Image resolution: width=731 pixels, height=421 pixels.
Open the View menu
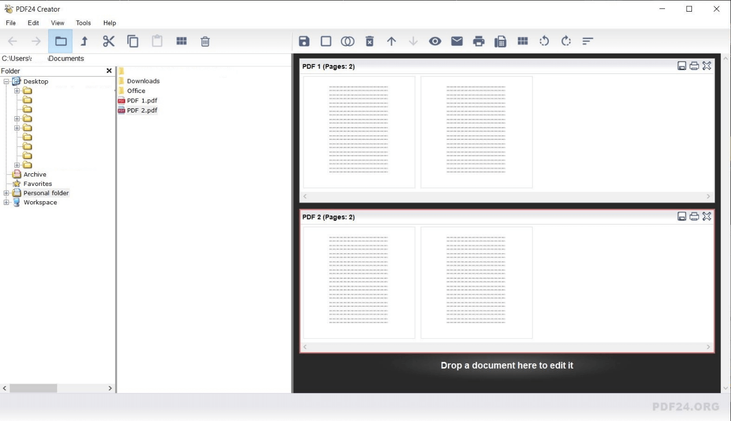coord(58,23)
